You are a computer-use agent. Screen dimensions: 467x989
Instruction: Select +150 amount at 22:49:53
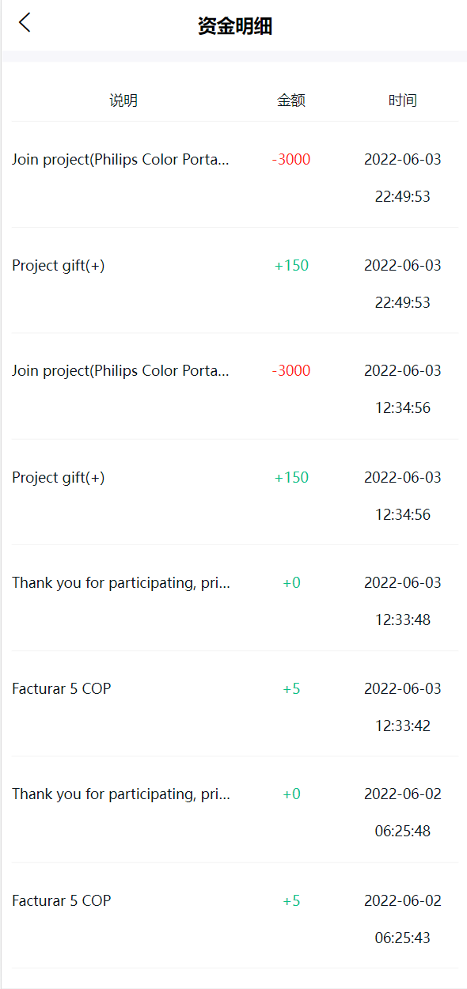pyautogui.click(x=291, y=266)
